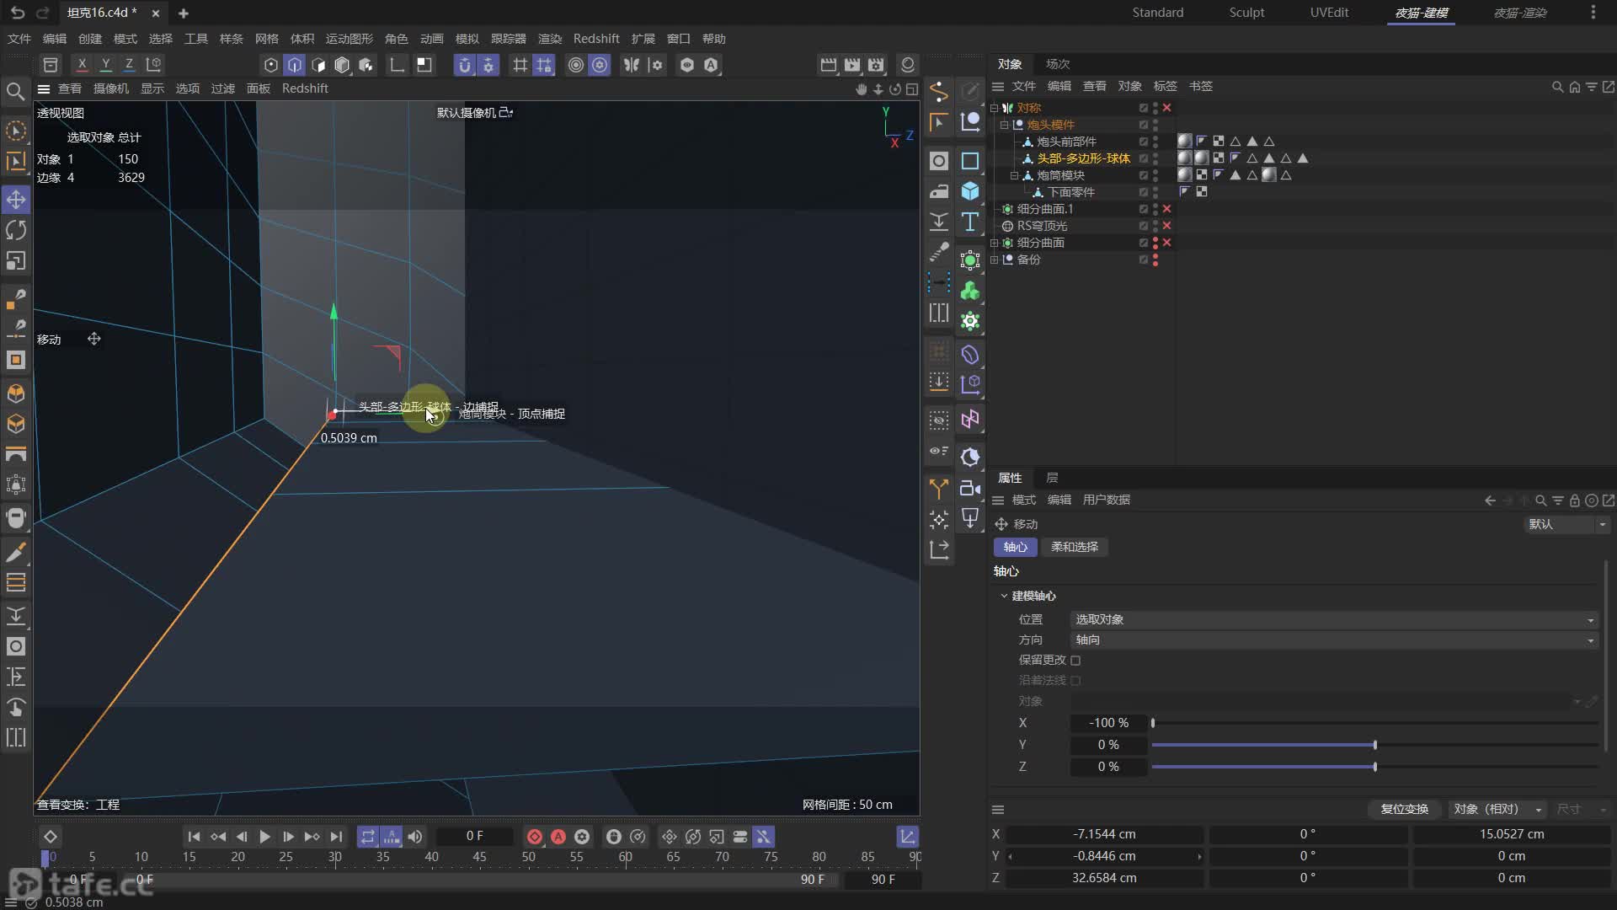Toggle the 保留更改 checkbox
This screenshot has height=910, width=1617.
(1075, 661)
